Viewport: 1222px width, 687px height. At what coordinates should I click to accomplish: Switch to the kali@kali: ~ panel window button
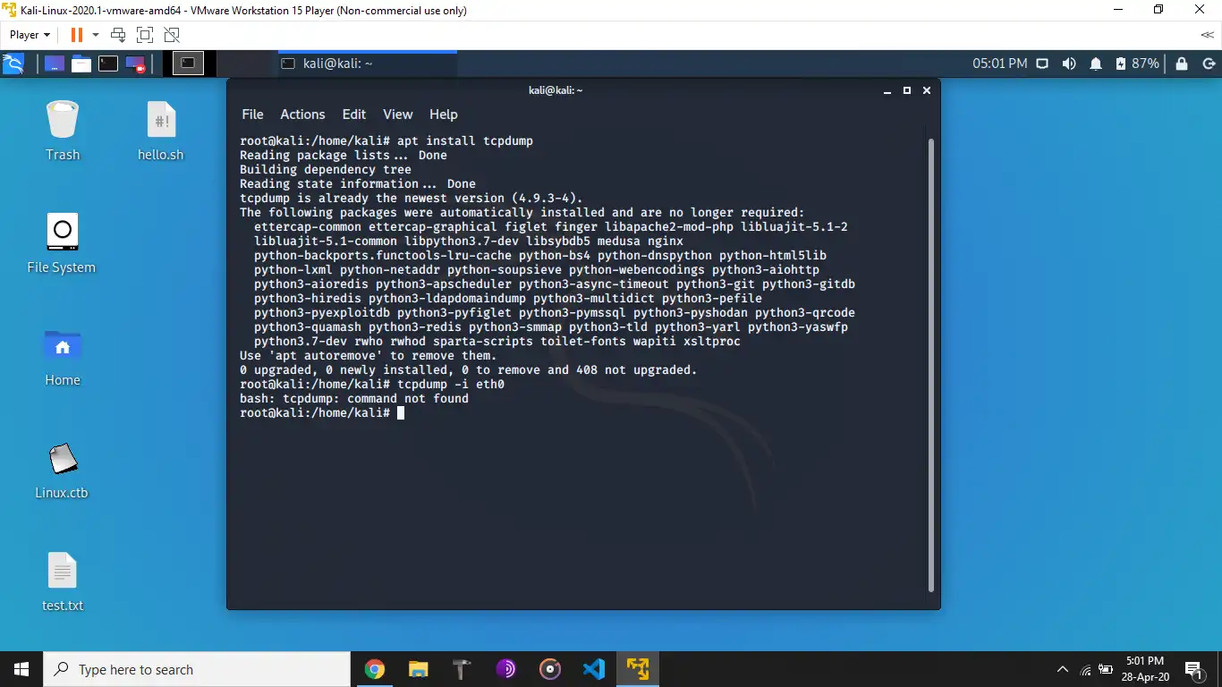367,64
